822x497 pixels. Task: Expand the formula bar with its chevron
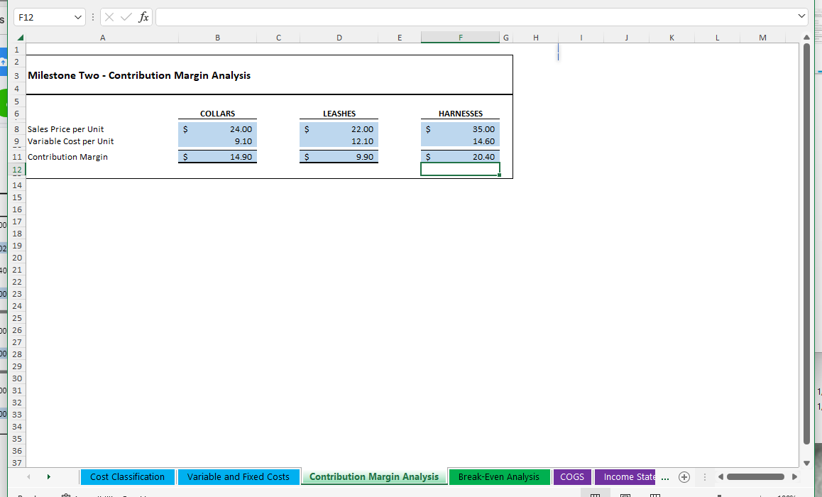click(803, 16)
